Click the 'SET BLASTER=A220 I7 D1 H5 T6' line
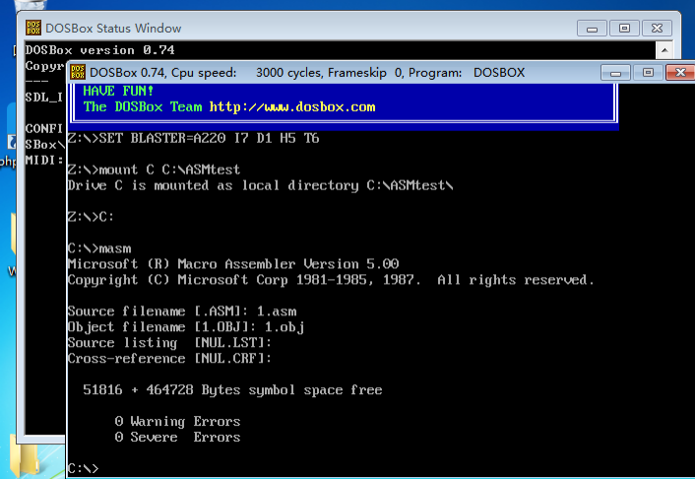The height and width of the screenshot is (480, 695). click(x=193, y=138)
